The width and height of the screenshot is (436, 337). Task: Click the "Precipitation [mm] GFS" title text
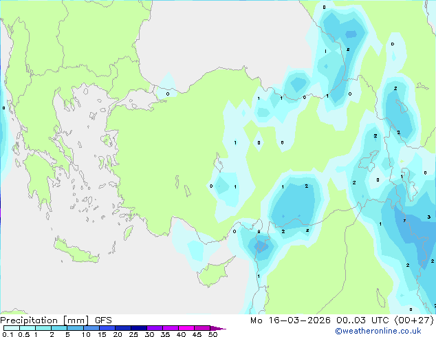pos(56,320)
